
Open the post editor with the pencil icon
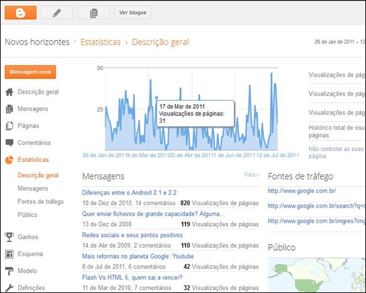(57, 13)
